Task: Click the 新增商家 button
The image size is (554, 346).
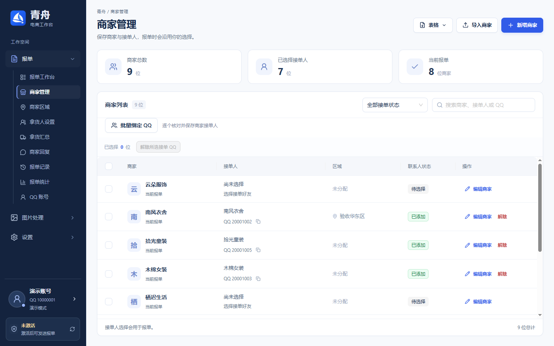Action: click(x=522, y=25)
